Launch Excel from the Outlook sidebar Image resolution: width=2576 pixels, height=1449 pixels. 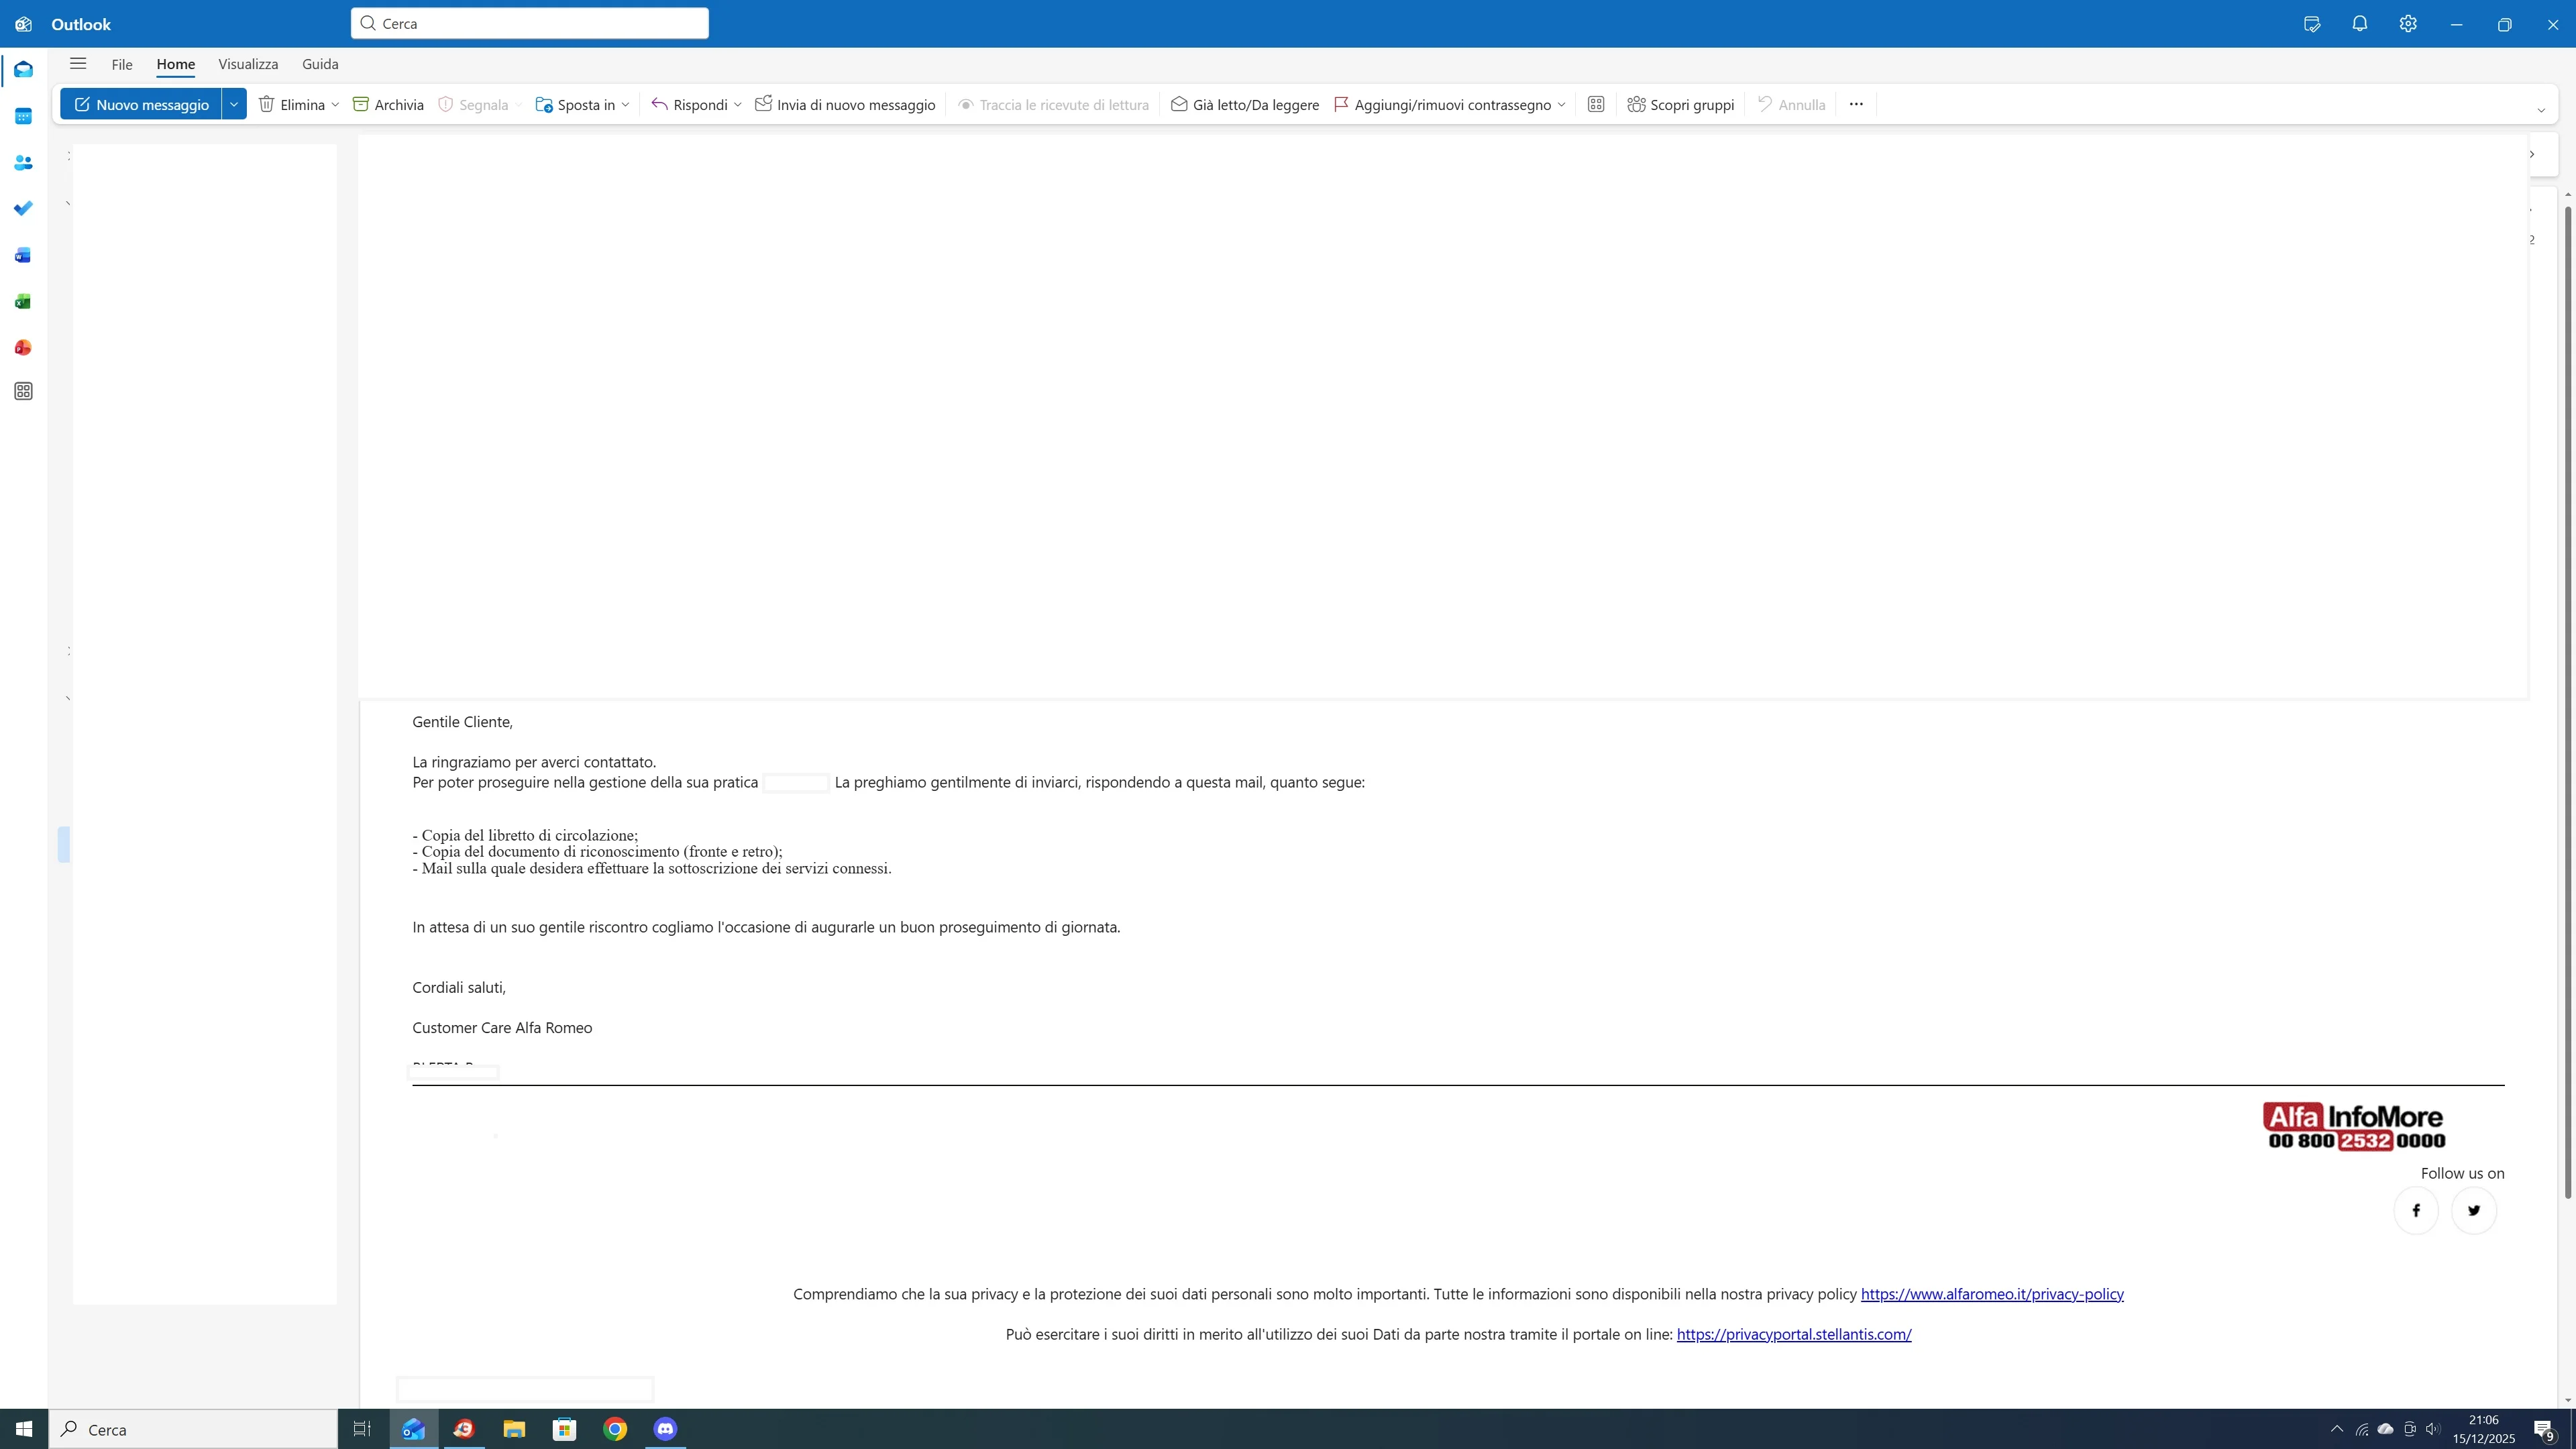(22, 301)
